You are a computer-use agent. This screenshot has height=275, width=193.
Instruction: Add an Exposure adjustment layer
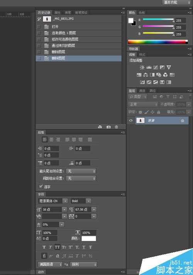click(162, 67)
